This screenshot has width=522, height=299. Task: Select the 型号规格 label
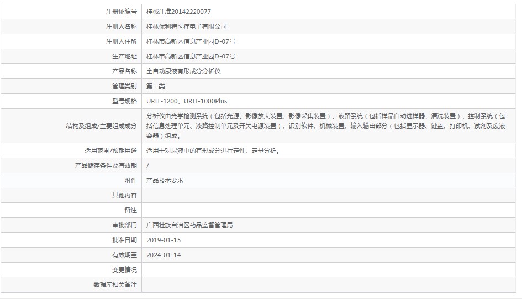click(x=124, y=101)
